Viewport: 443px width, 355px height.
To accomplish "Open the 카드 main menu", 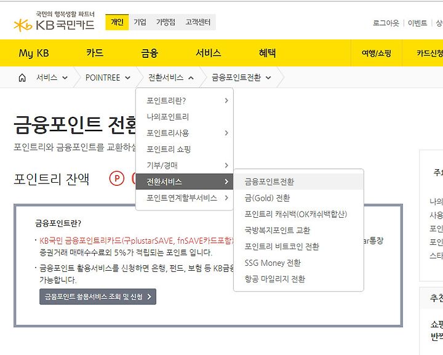I will 95,53.
